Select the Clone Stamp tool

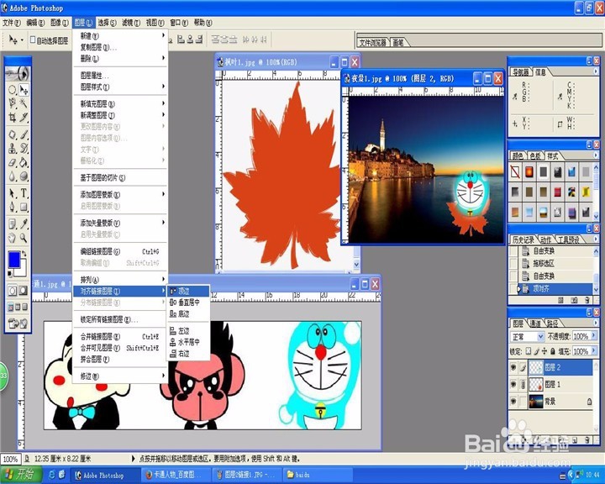point(13,149)
